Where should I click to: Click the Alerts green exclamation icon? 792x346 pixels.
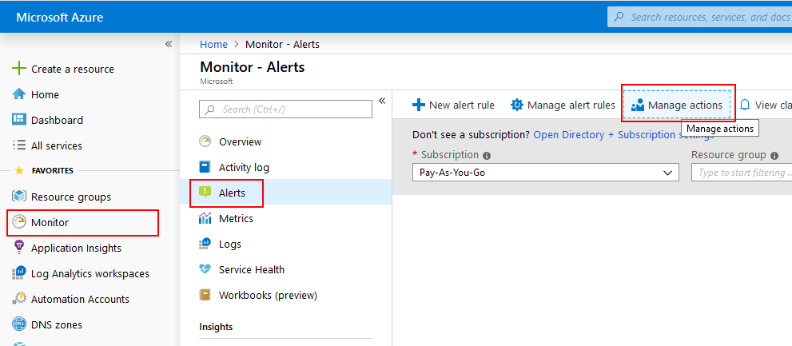(x=205, y=193)
